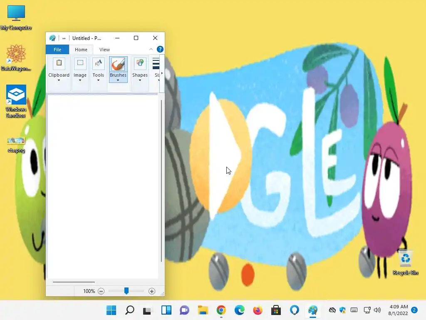Maximize the Paint window
This screenshot has height=320, width=426.
(x=136, y=38)
